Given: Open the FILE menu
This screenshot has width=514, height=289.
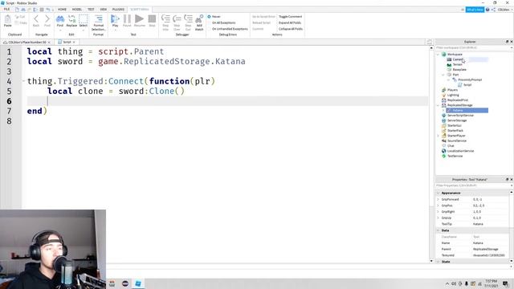Looking at the screenshot, I should pos(6,9).
